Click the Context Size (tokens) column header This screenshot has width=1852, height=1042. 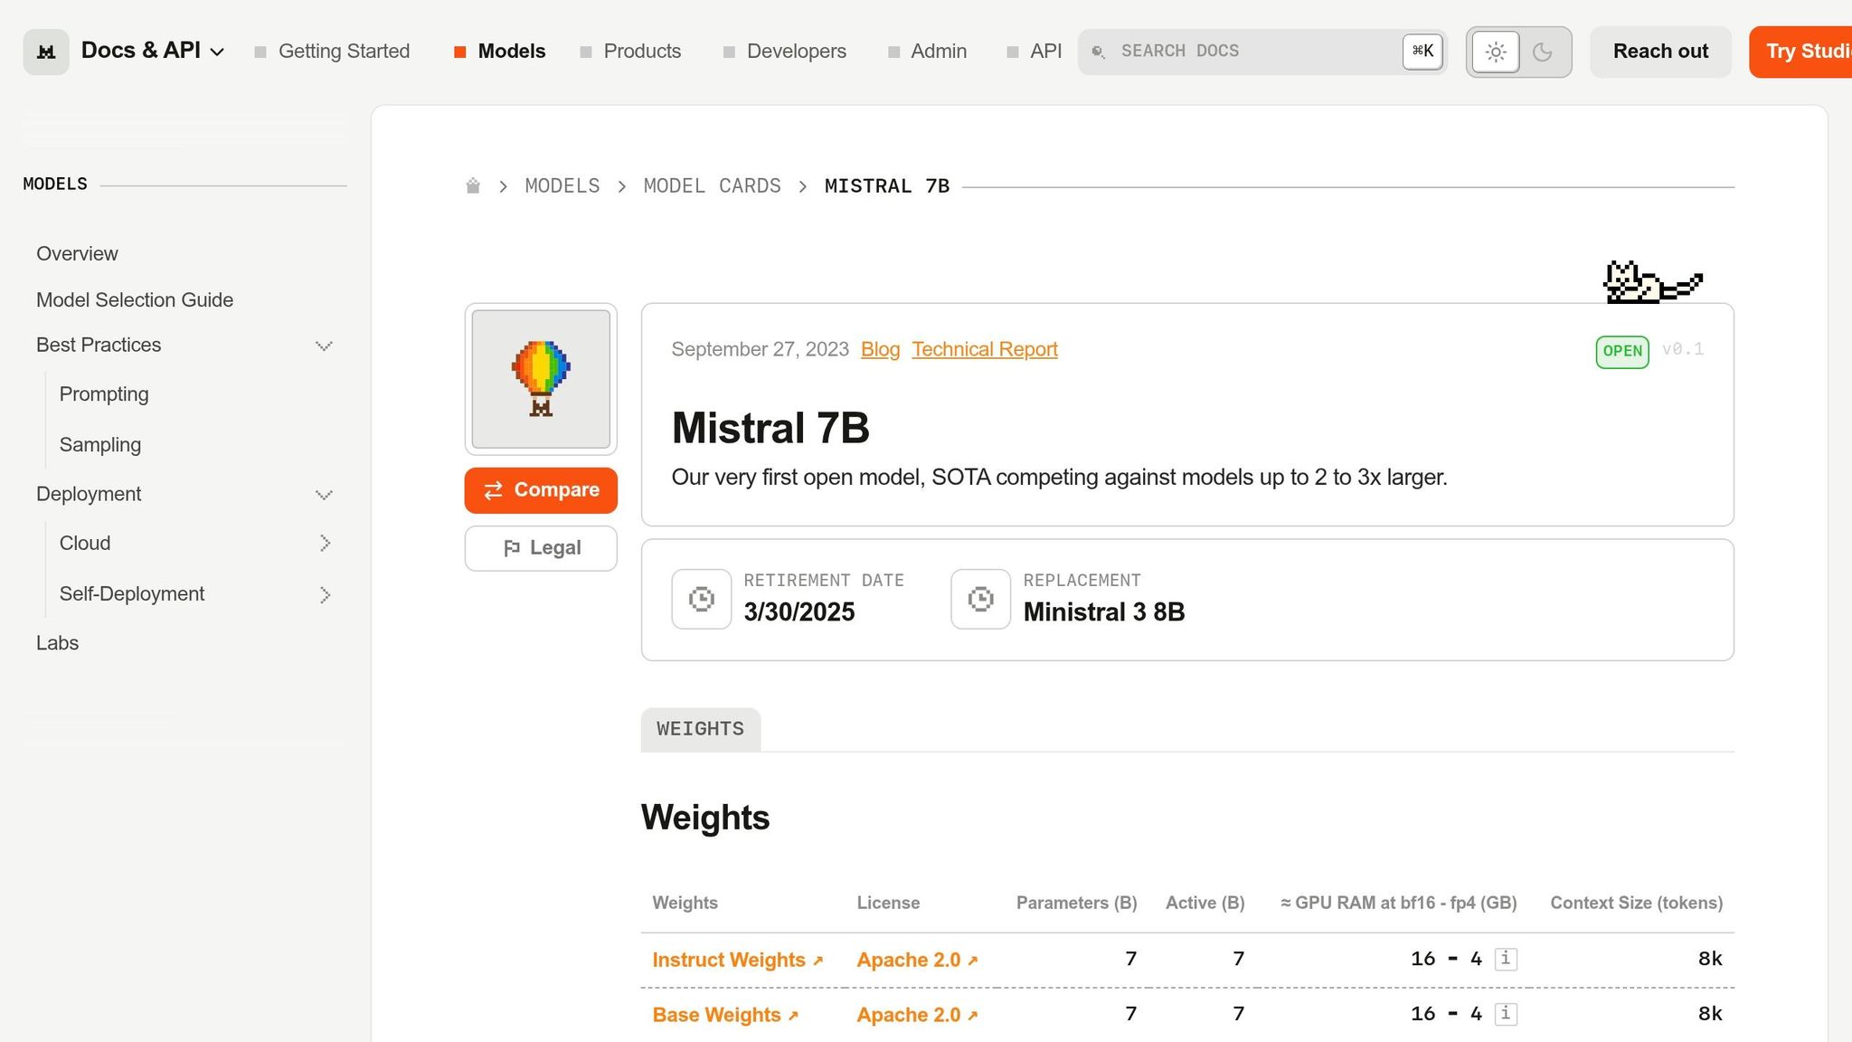coord(1636,903)
